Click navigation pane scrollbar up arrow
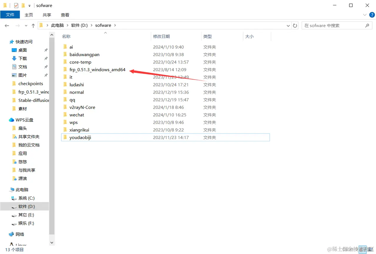This screenshot has width=376, height=254. 52,35
